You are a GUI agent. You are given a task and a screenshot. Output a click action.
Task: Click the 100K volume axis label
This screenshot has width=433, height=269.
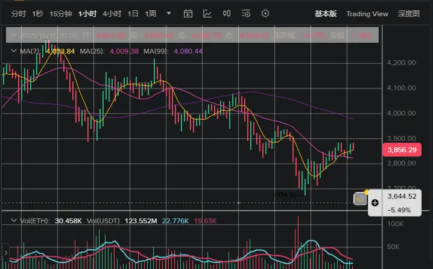[395, 224]
